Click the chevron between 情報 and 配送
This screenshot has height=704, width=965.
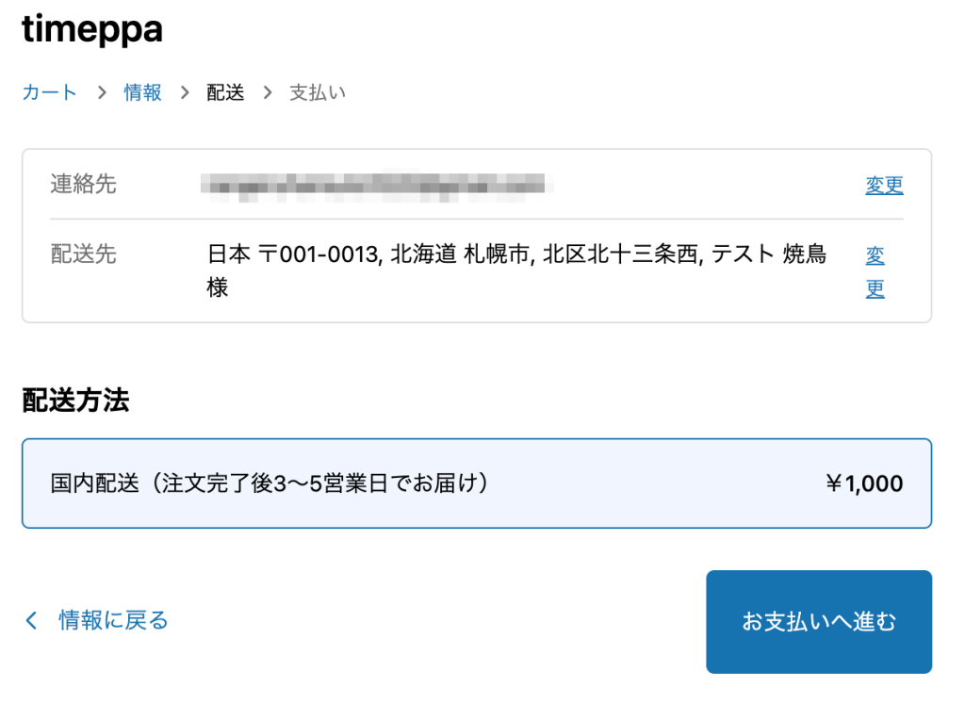click(x=183, y=92)
